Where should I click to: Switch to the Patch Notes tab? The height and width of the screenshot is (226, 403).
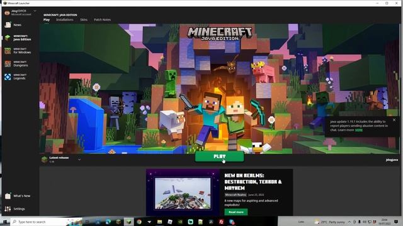(102, 19)
